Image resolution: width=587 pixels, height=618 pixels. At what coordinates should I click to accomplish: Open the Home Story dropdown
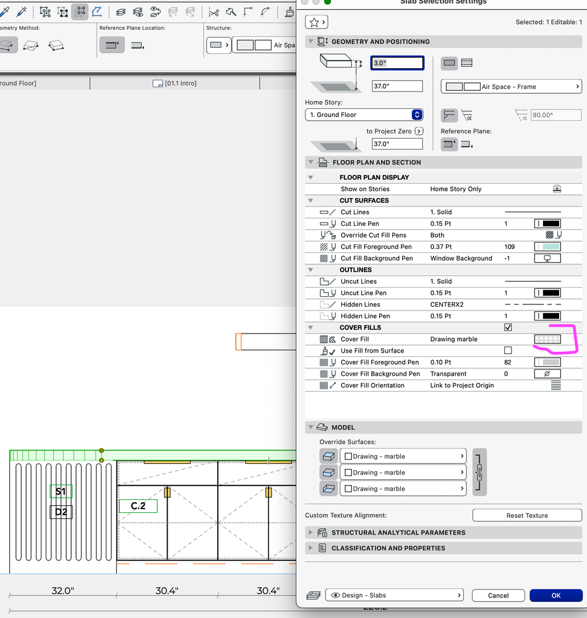[x=364, y=114]
